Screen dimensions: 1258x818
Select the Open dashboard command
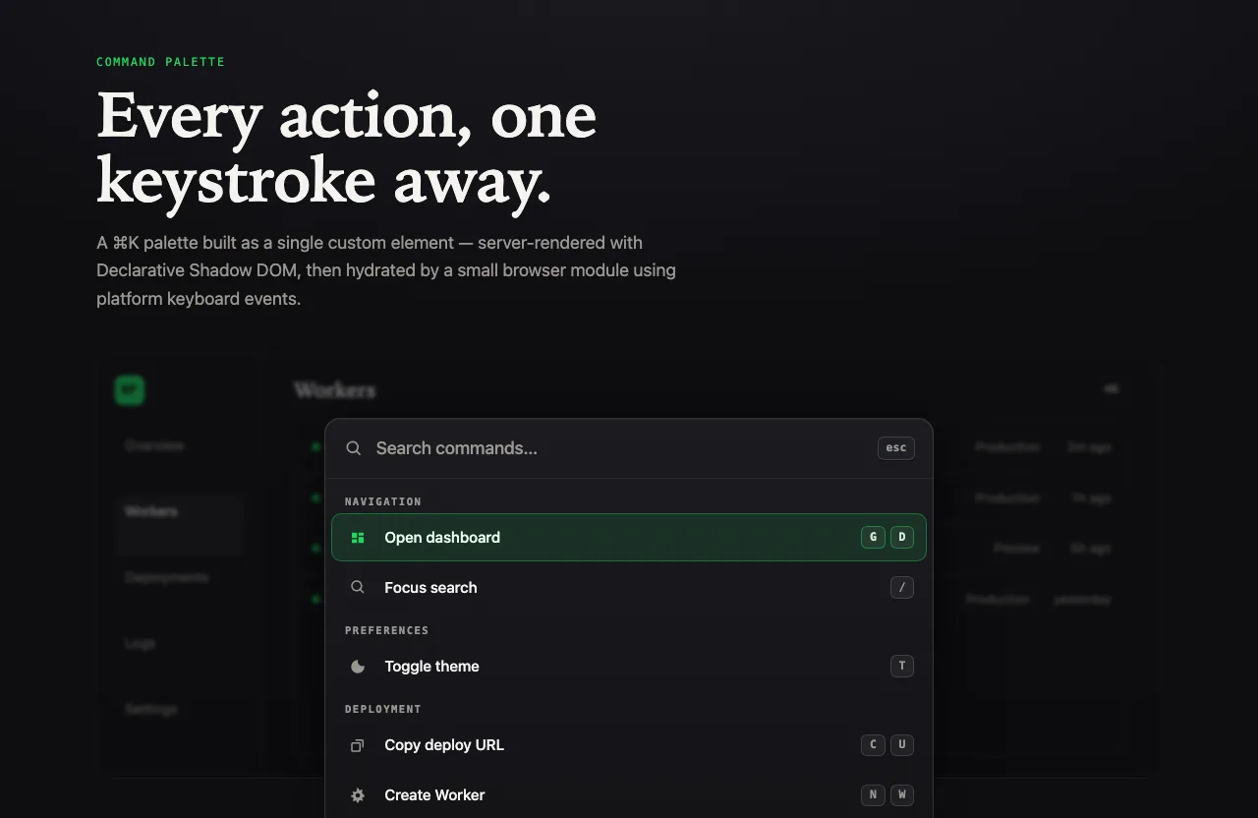(629, 538)
